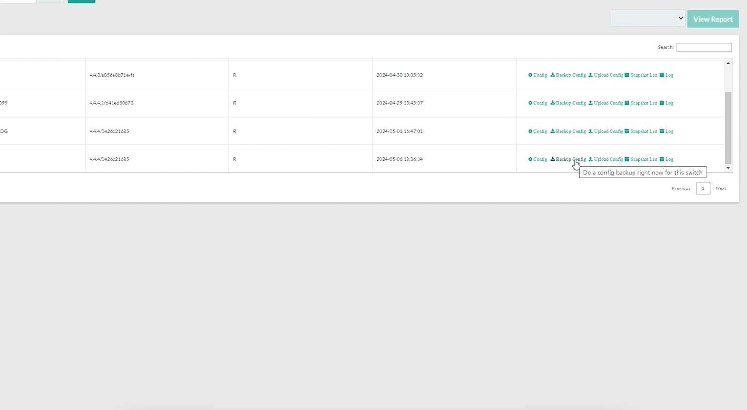Click the teal button at the top left
This screenshot has height=410, width=747.
coord(81,1)
